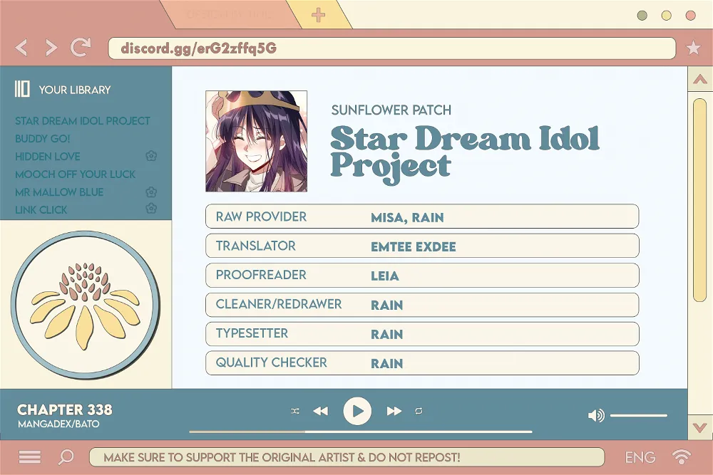713x475 pixels.
Task: Toggle repeat in the player bar
Action: (419, 411)
